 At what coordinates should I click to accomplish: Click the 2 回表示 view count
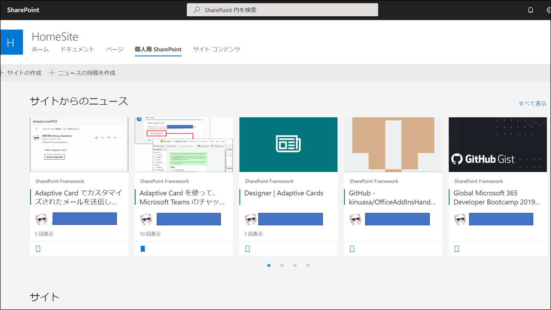[253, 234]
